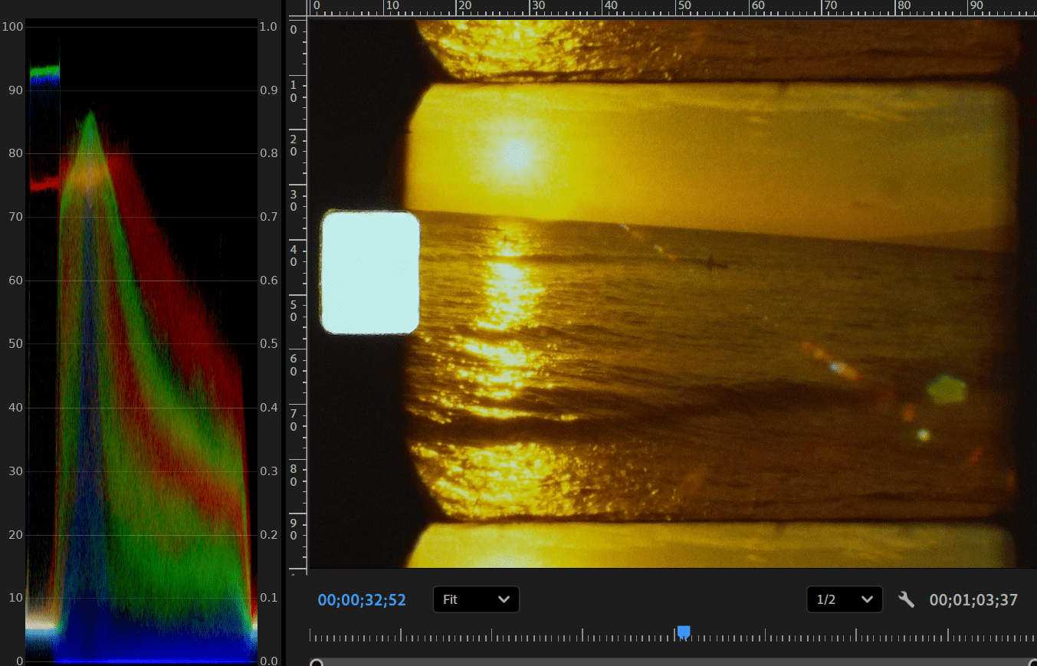The image size is (1037, 666).
Task: Open the wrench settings menu
Action: 906,599
